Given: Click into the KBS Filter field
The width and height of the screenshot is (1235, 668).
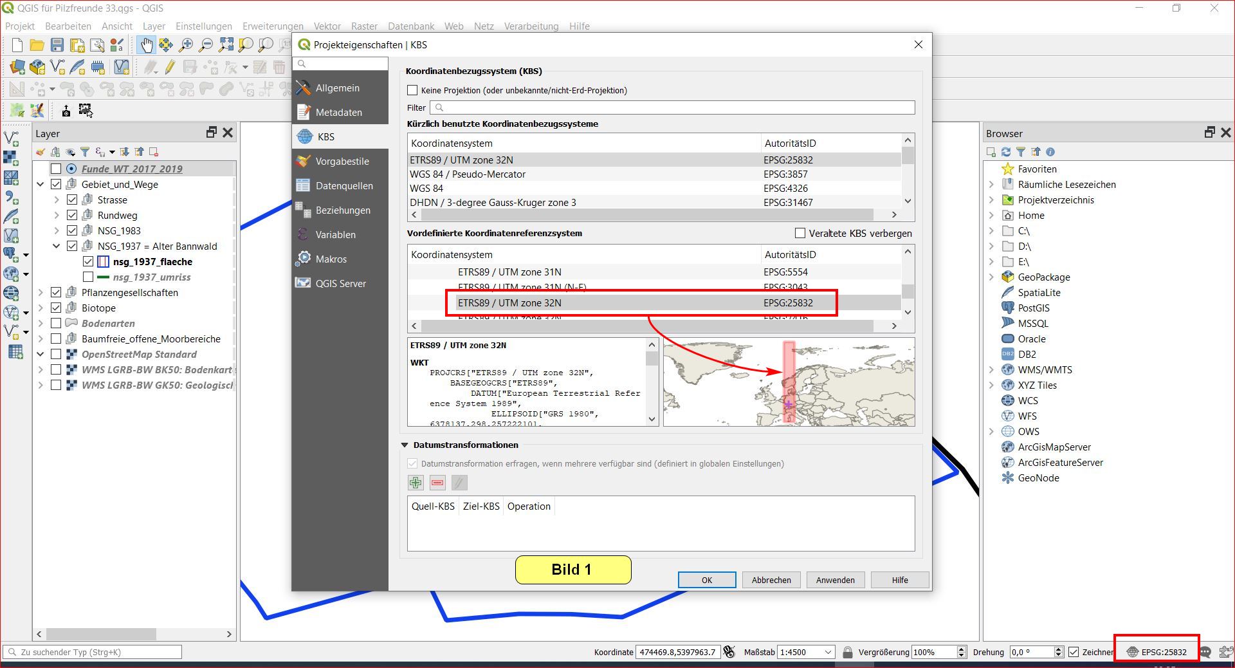Looking at the screenshot, I should 672,107.
